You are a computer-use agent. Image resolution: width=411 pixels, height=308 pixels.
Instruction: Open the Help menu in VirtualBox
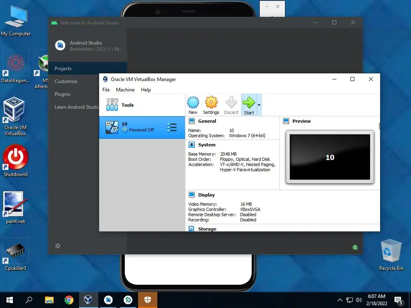(x=146, y=90)
